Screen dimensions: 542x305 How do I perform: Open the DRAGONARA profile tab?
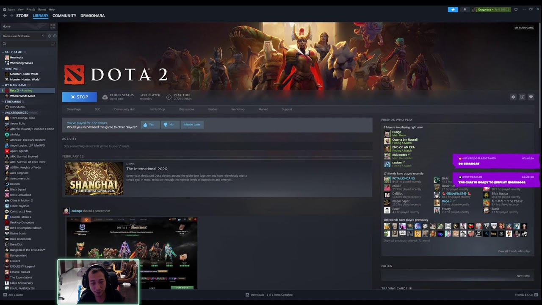tap(92, 16)
